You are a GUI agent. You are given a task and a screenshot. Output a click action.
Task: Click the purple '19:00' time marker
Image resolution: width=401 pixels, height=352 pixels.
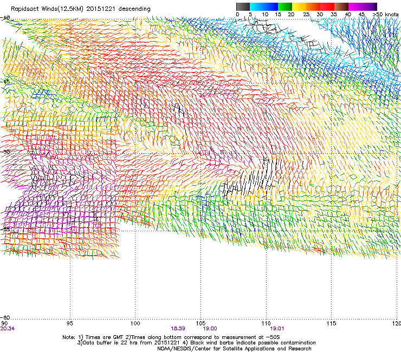[x=210, y=329]
